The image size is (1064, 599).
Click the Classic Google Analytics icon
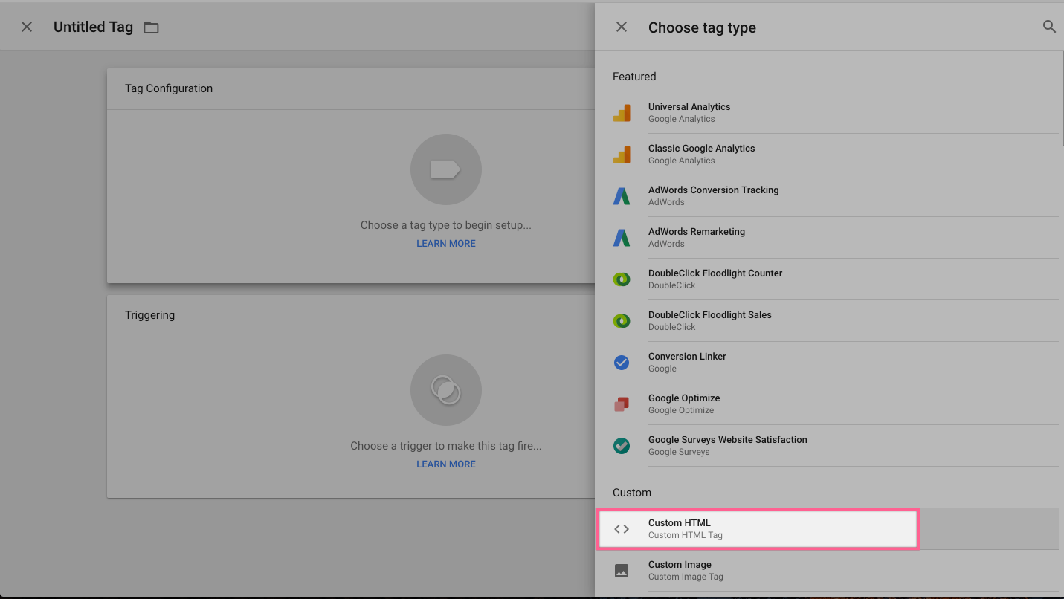(622, 154)
